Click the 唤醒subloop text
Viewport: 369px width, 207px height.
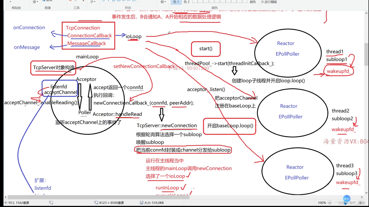150,142
